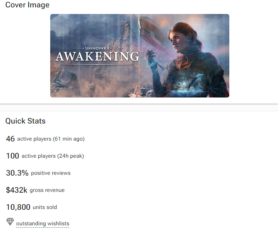The width and height of the screenshot is (278, 235).
Task: Click the "24h peak" active players label
Action: (x=53, y=156)
